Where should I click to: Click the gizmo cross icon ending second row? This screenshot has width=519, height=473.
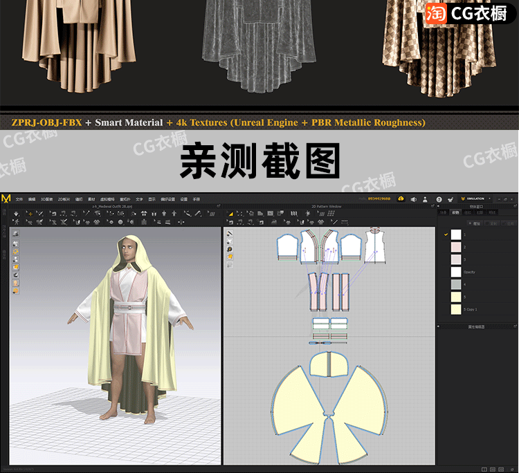(x=181, y=222)
